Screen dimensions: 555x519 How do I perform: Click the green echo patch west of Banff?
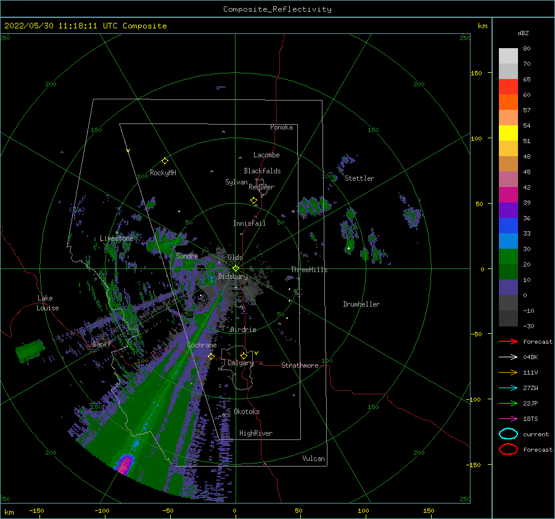[30, 351]
